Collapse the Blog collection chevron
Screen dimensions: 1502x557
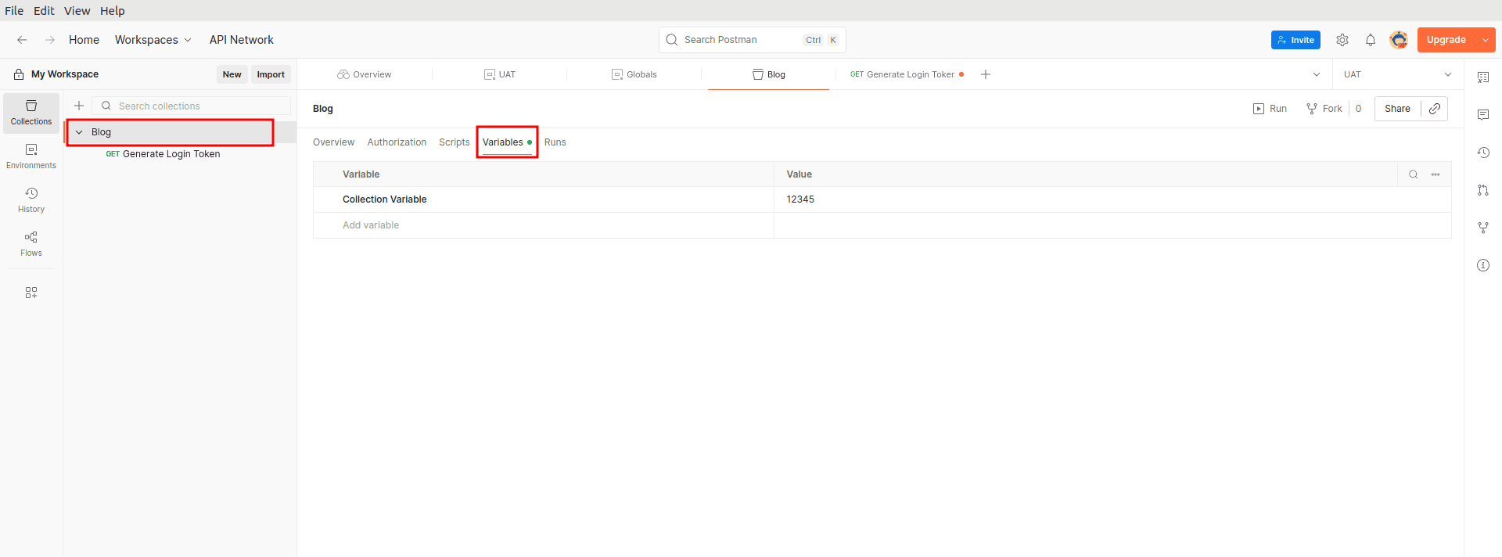tap(79, 132)
